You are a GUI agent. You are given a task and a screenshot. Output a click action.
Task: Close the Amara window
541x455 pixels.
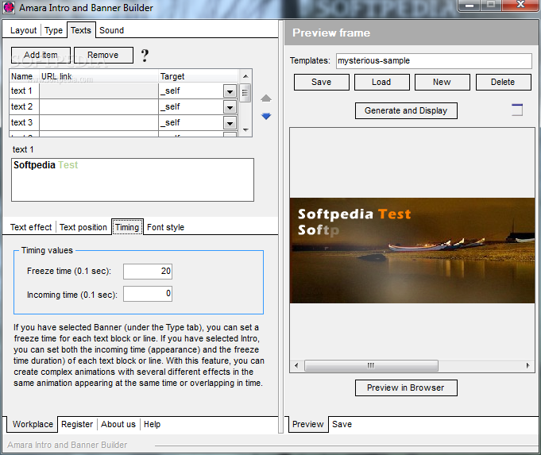click(520, 6)
